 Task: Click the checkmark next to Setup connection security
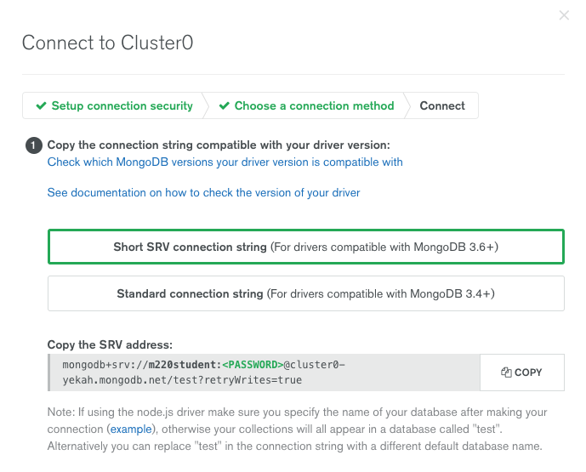[x=41, y=105]
